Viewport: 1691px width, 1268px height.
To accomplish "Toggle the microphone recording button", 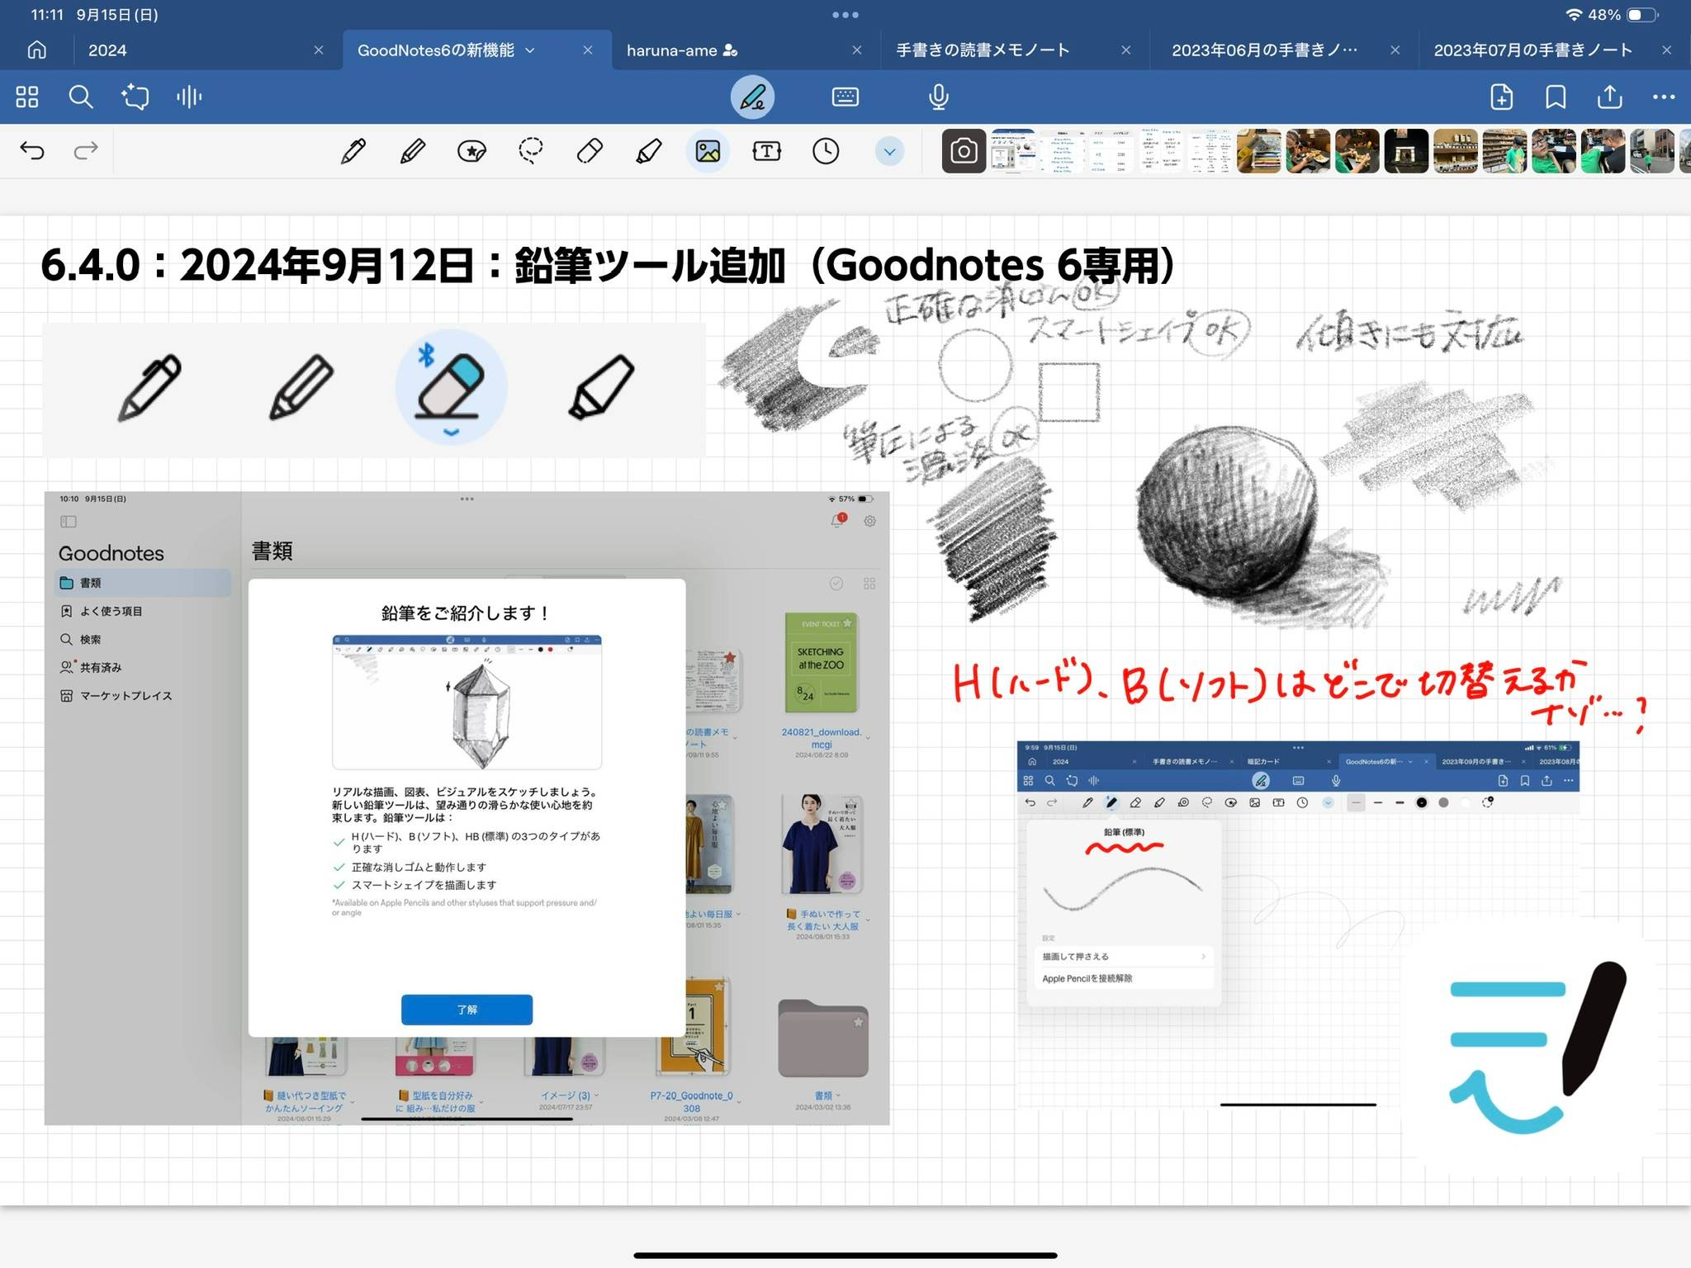I will coord(938,97).
